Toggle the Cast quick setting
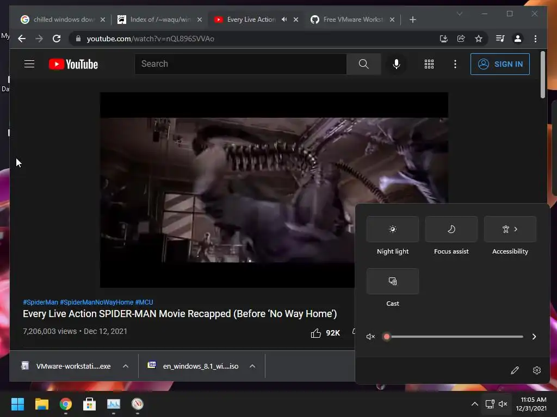Image resolution: width=557 pixels, height=417 pixels. click(393, 281)
